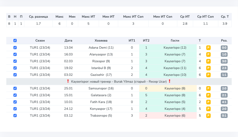238x137 pixels.
Task: Click the date 13.04 cell
Action: click(68, 48)
